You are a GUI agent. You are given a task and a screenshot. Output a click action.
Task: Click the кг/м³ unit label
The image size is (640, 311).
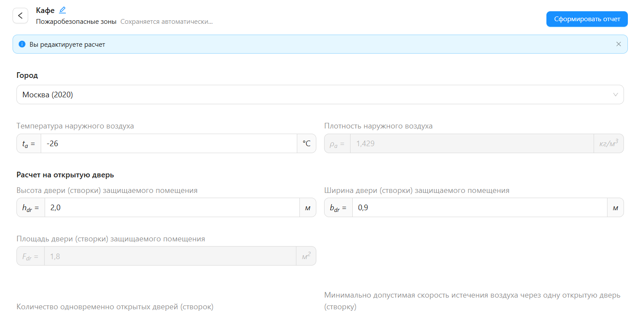pos(608,144)
